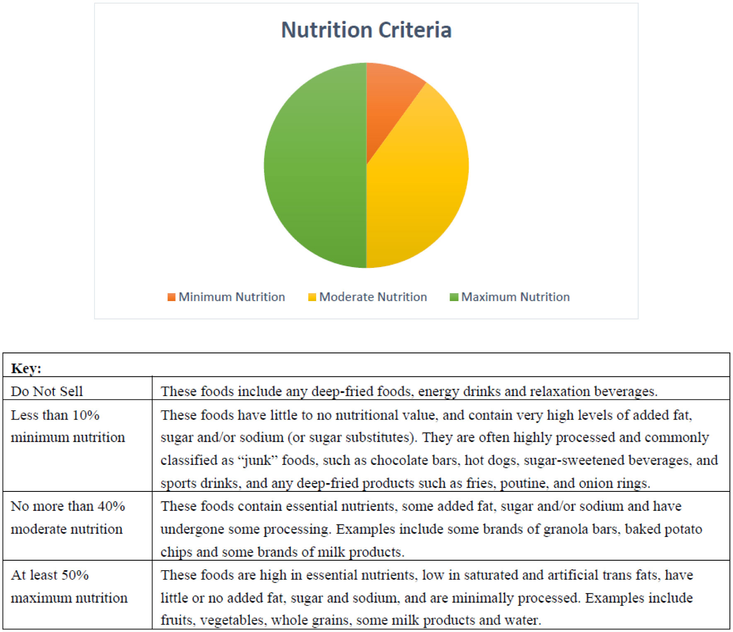Select the "At least 50% maximum nutrition" cell
The height and width of the screenshot is (632, 733).
pos(69,586)
